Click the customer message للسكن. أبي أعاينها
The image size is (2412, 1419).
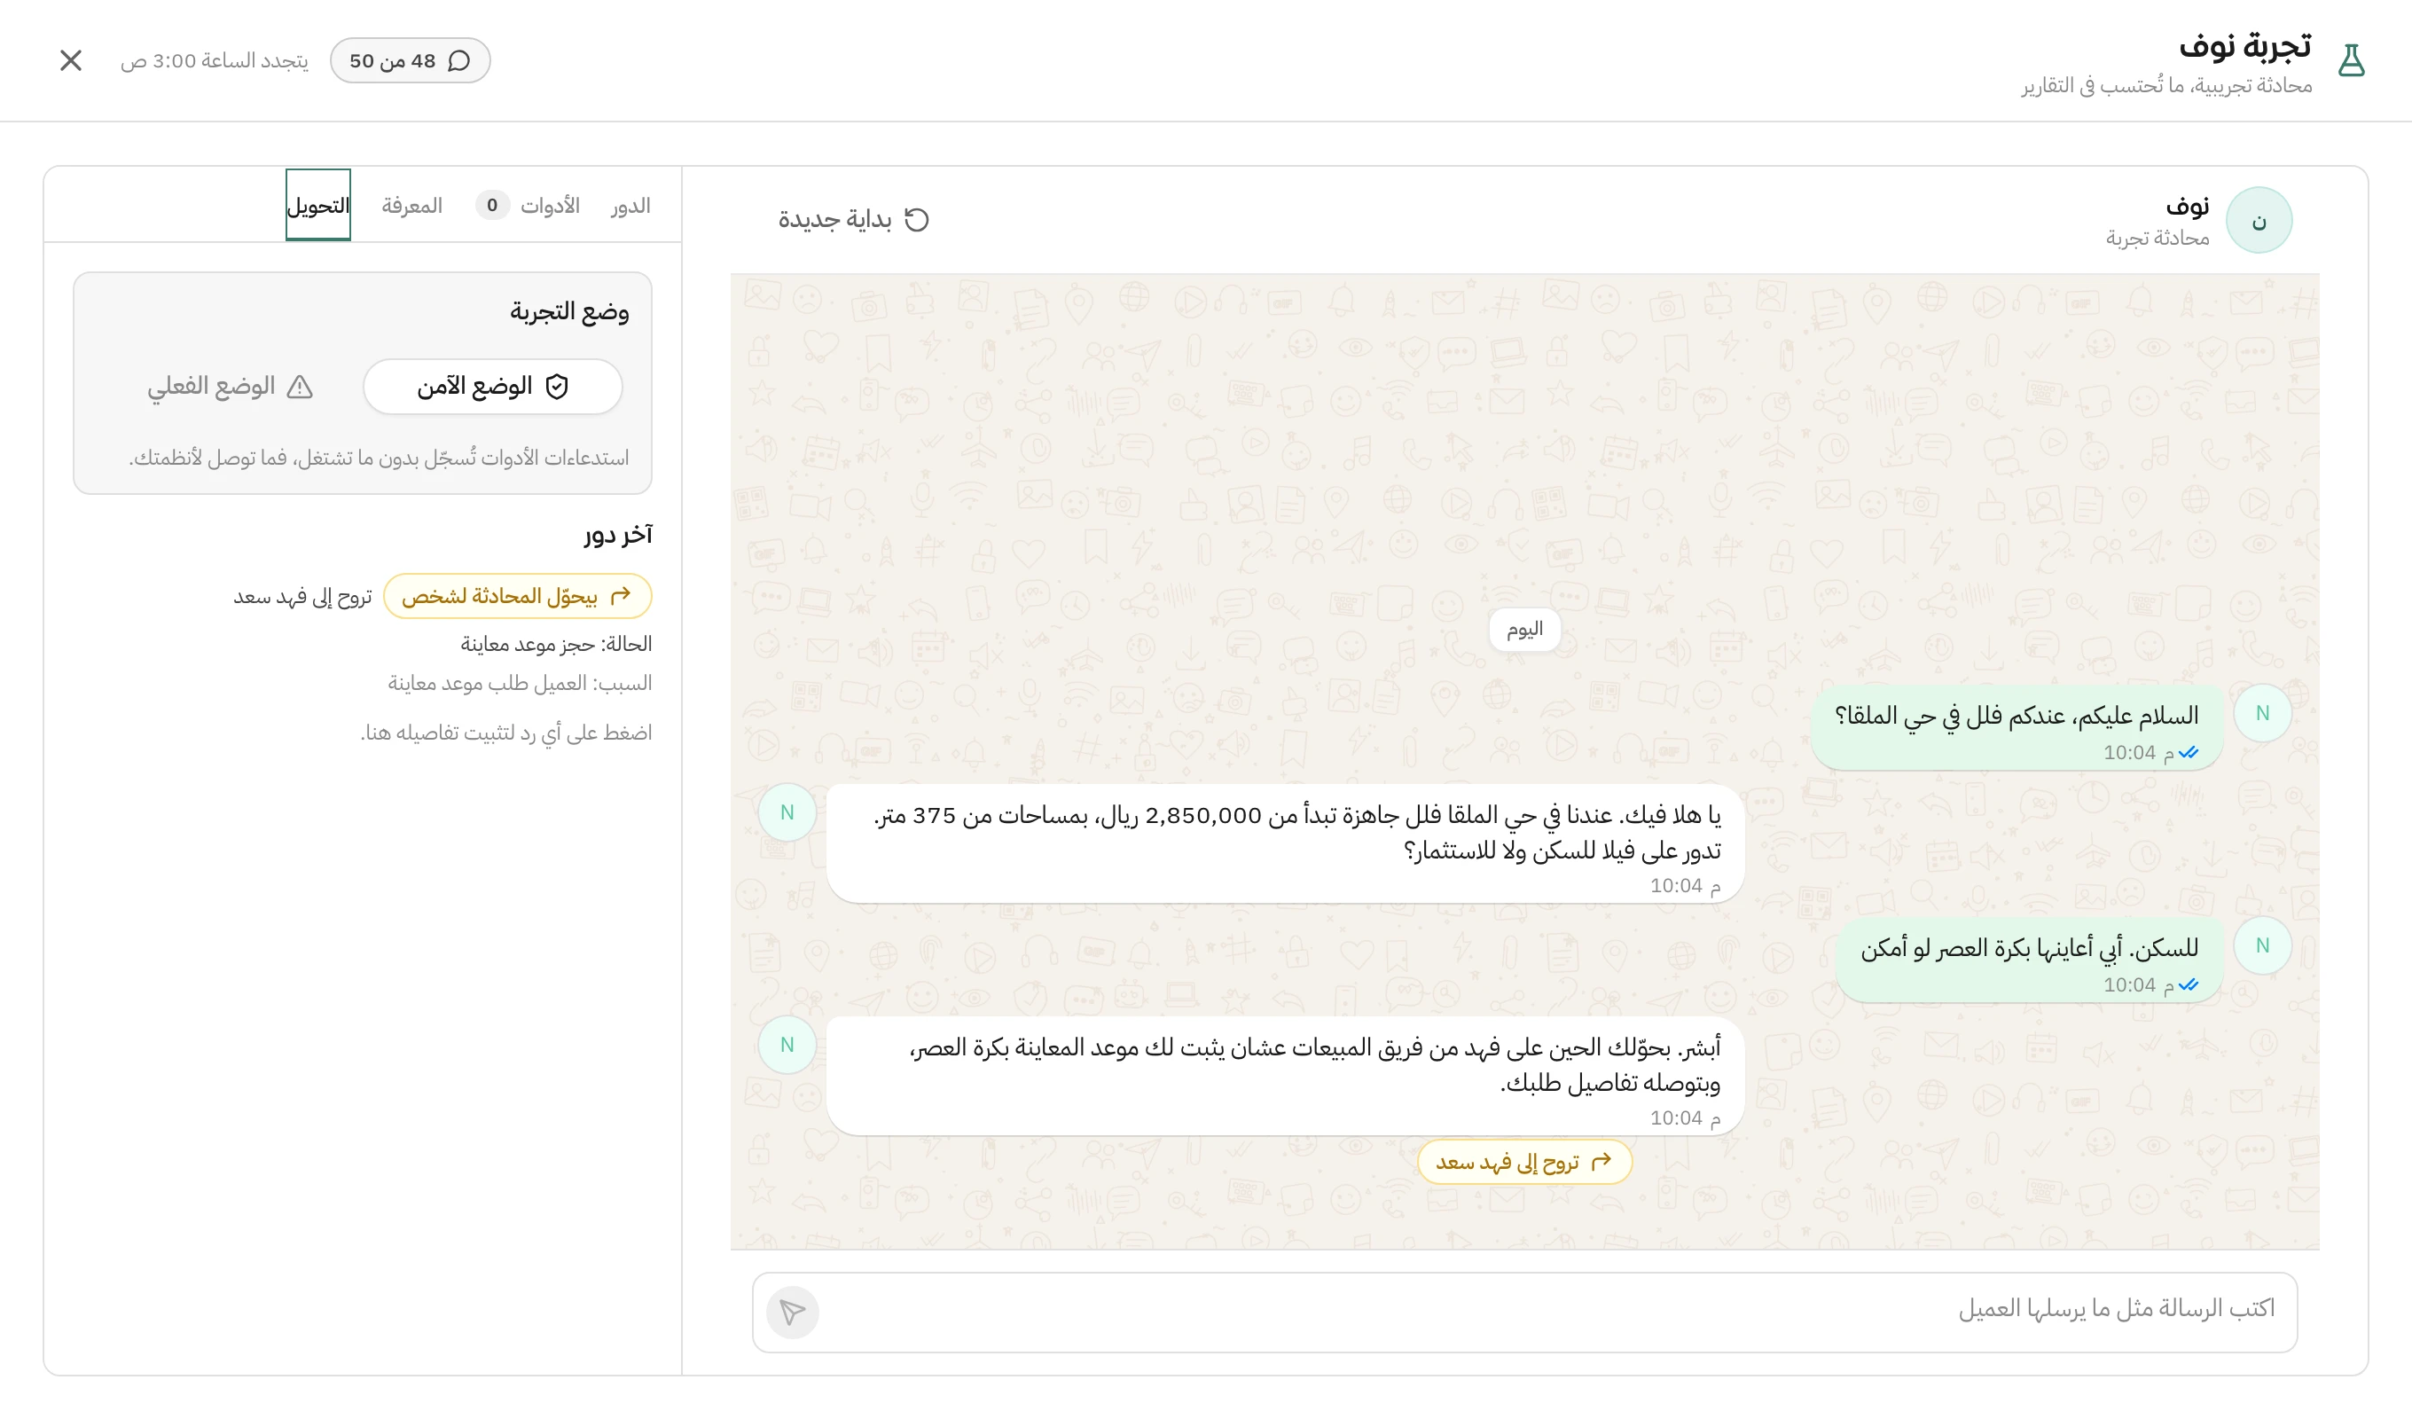(2029, 960)
